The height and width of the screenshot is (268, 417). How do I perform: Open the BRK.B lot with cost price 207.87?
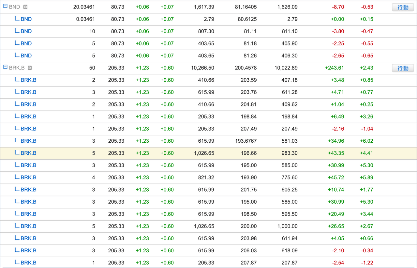pyautogui.click(x=28, y=263)
